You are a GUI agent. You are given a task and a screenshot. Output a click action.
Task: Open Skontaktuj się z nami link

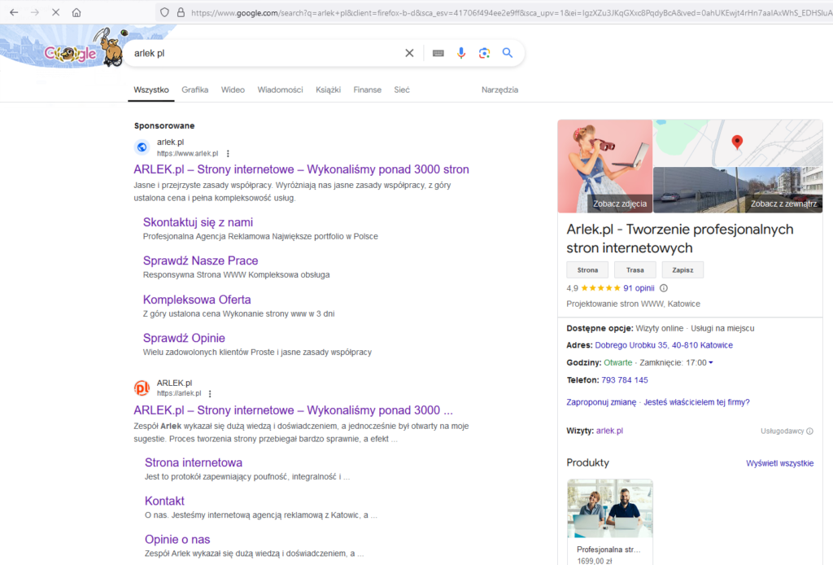click(198, 222)
